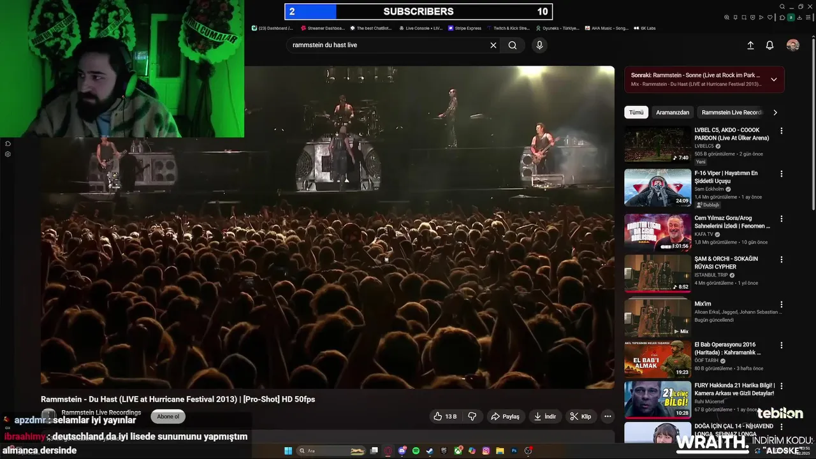Open options for F-16 Viper video
Viewport: 816px width, 459px height.
pos(782,173)
